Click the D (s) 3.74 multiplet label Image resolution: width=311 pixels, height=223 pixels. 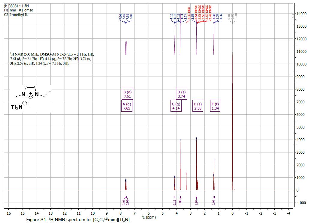(181, 94)
